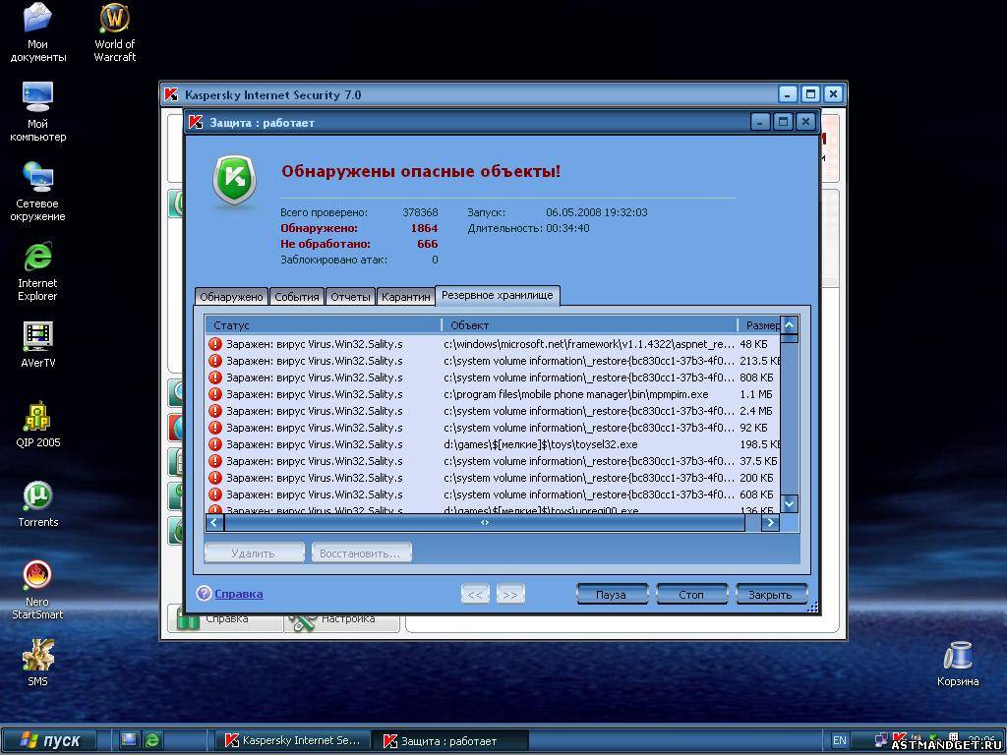Open the µTorrent Torrents desktop shortcut

[x=37, y=496]
